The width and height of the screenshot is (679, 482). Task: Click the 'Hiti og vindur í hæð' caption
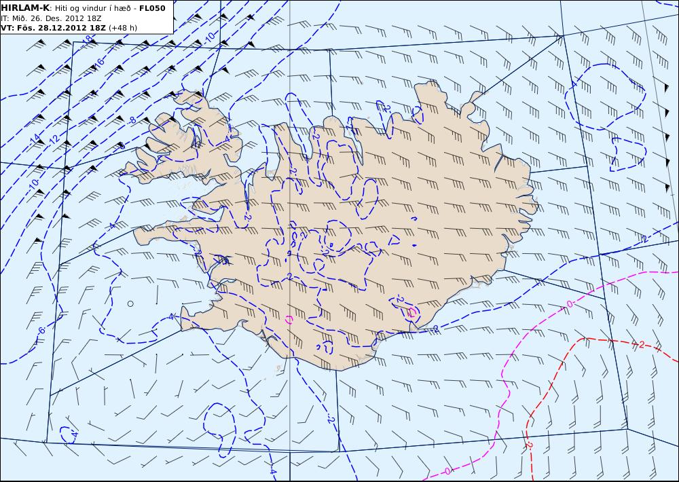click(92, 9)
